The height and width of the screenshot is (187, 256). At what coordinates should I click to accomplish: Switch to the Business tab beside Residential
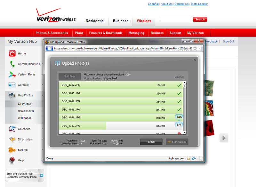121,21
